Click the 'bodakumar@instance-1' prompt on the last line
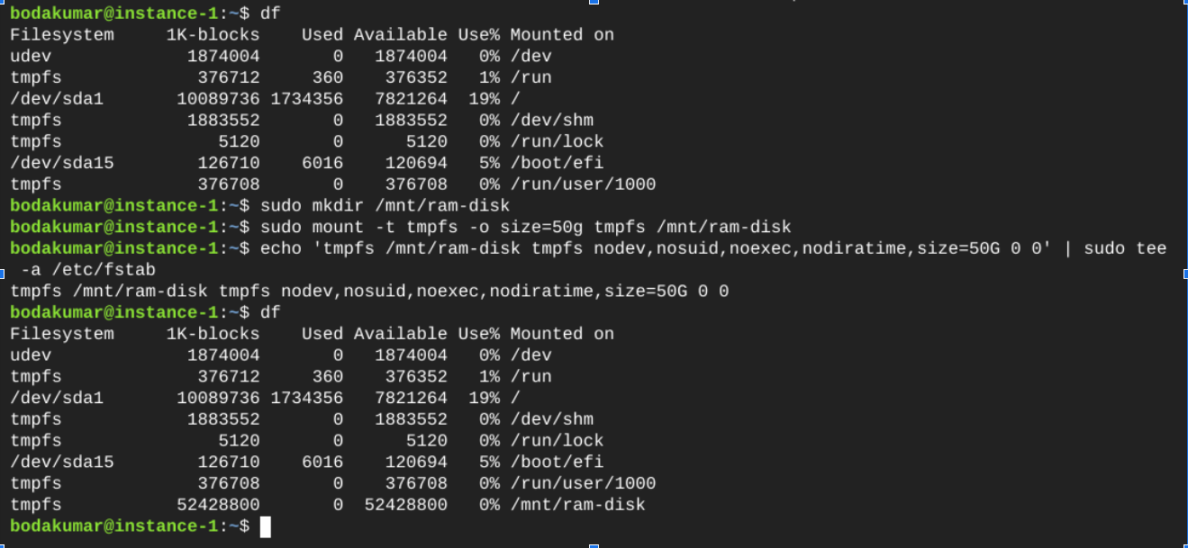This screenshot has height=548, width=1188. tap(114, 526)
